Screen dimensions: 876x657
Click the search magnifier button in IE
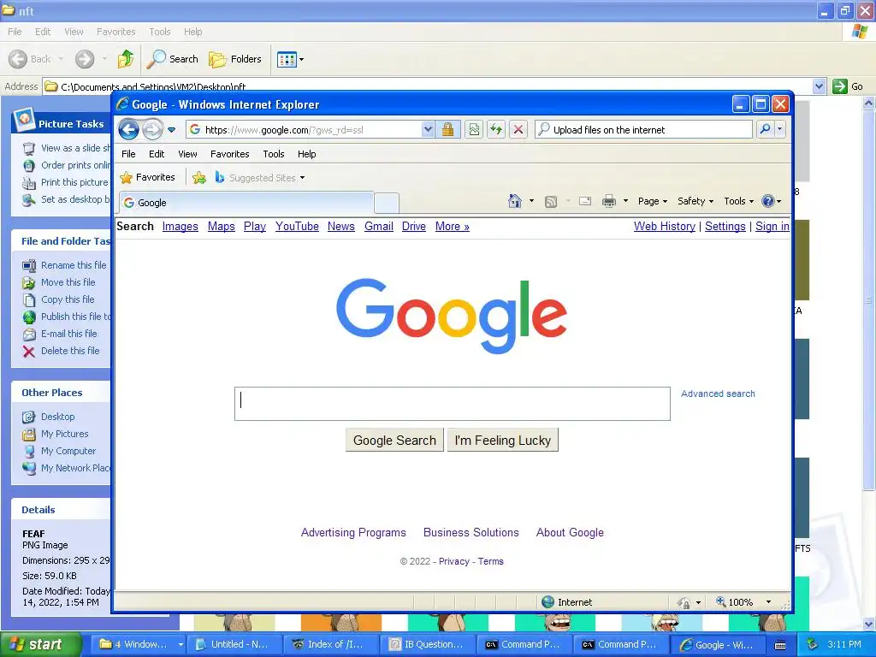tap(765, 130)
